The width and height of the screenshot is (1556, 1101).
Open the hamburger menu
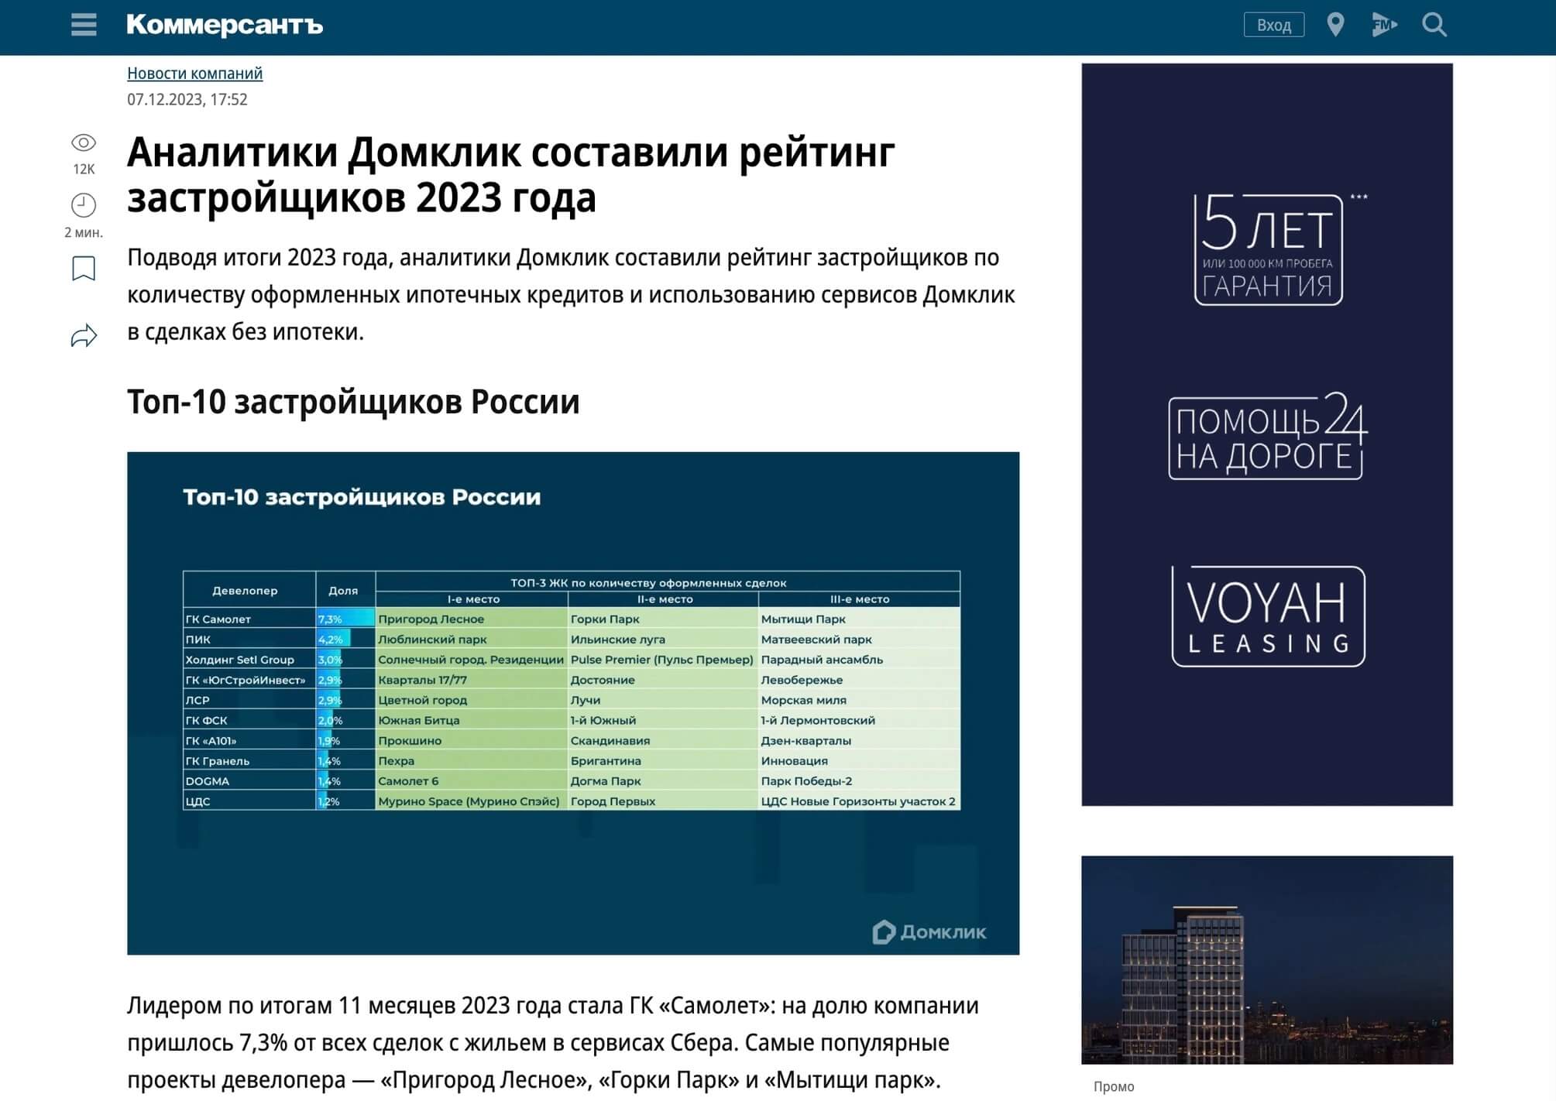pos(84,25)
